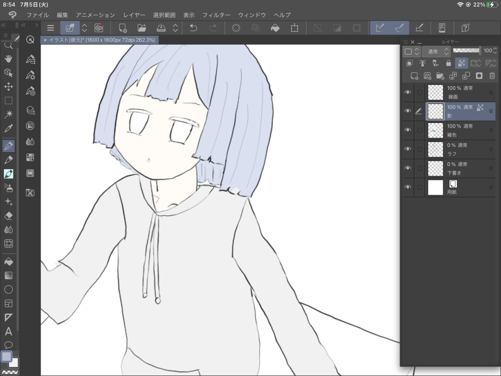Delete layer with trash icon
501x376 pixels.
(x=492, y=76)
